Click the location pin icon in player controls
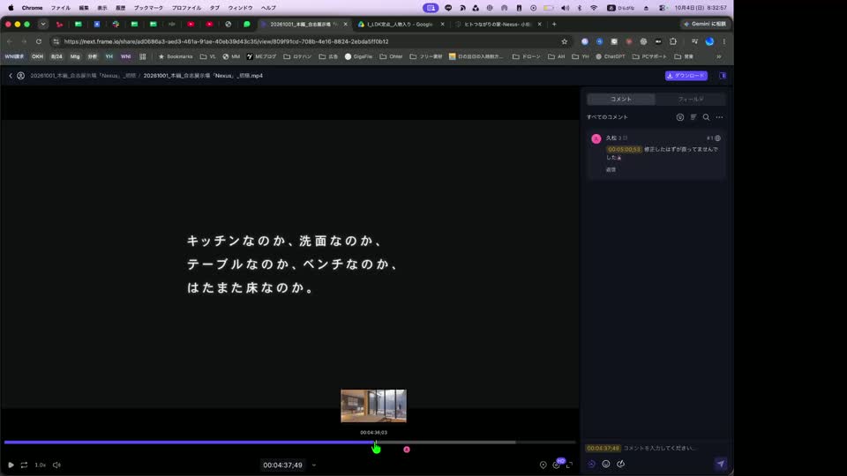The height and width of the screenshot is (476, 847). pos(543,465)
